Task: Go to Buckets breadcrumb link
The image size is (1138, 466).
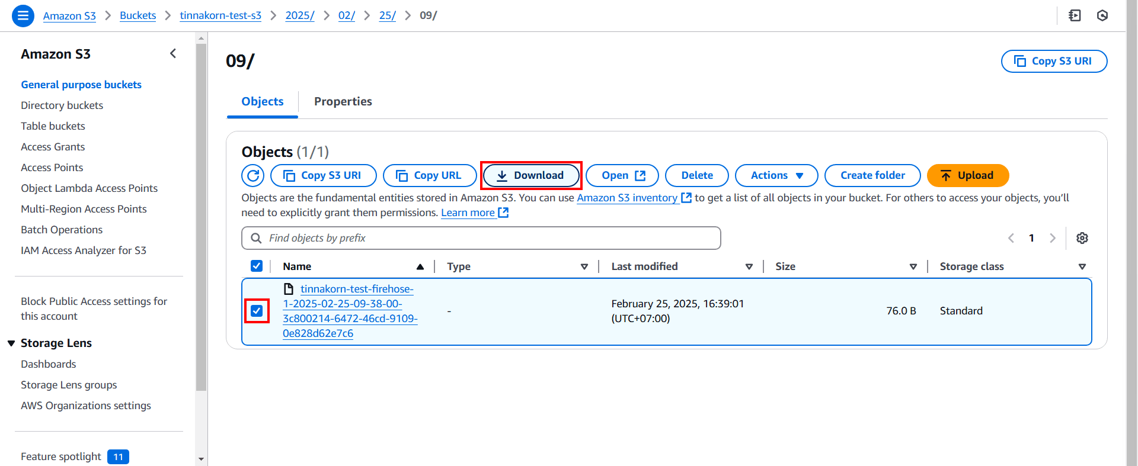Action: [x=138, y=15]
